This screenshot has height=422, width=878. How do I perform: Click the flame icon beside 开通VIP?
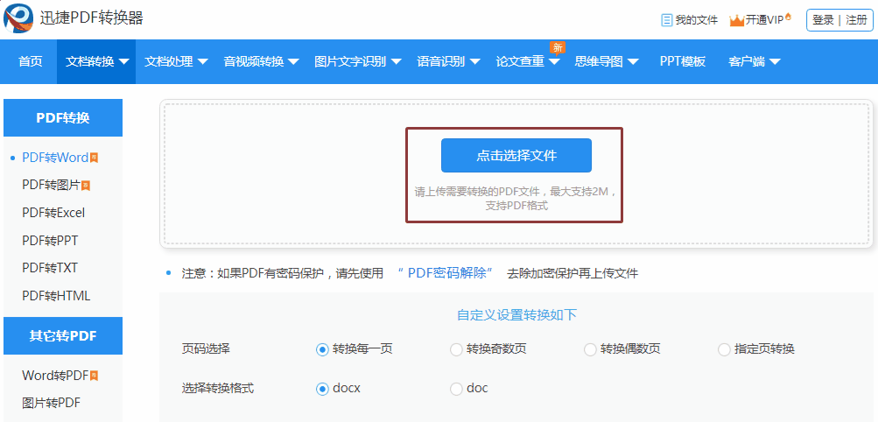788,17
